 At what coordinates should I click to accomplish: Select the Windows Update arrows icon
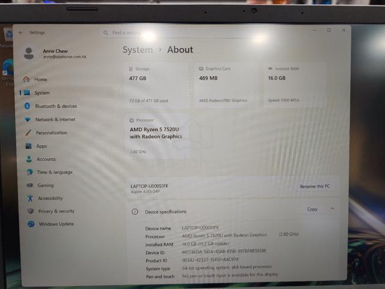coord(31,224)
